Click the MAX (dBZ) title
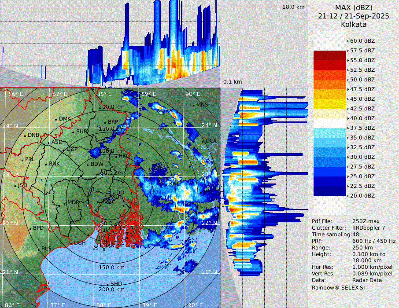Viewport: 399px width, 308px height. click(x=353, y=7)
